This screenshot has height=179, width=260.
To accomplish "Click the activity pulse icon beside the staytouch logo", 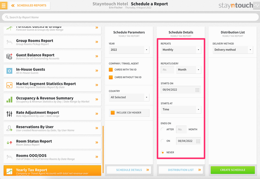I will (x=257, y=5).
